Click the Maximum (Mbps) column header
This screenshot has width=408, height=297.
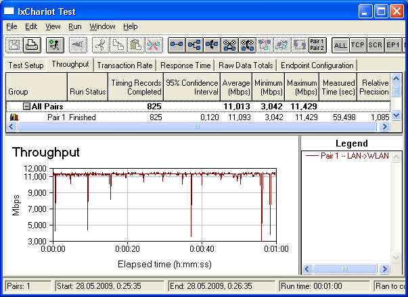[x=302, y=87]
